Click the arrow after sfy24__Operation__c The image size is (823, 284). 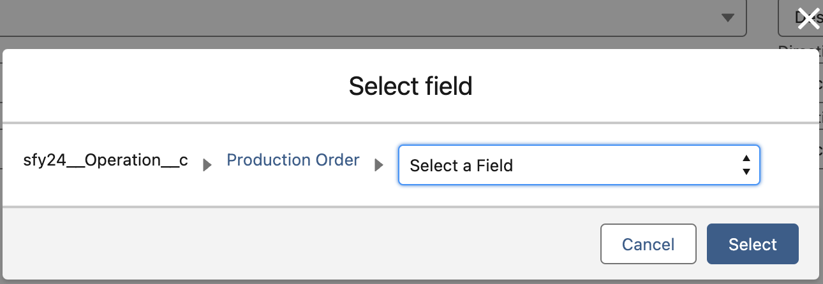tap(207, 166)
